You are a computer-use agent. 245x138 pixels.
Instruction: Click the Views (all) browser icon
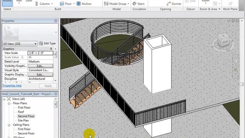click(9, 99)
